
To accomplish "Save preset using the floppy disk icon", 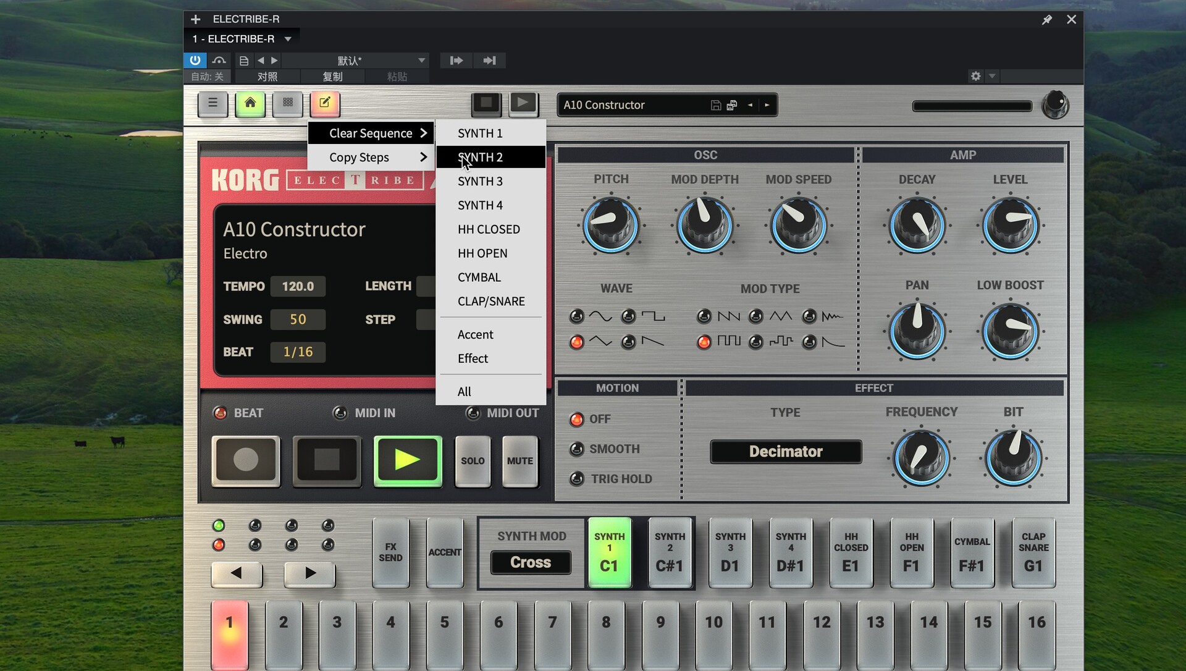I will (x=715, y=105).
